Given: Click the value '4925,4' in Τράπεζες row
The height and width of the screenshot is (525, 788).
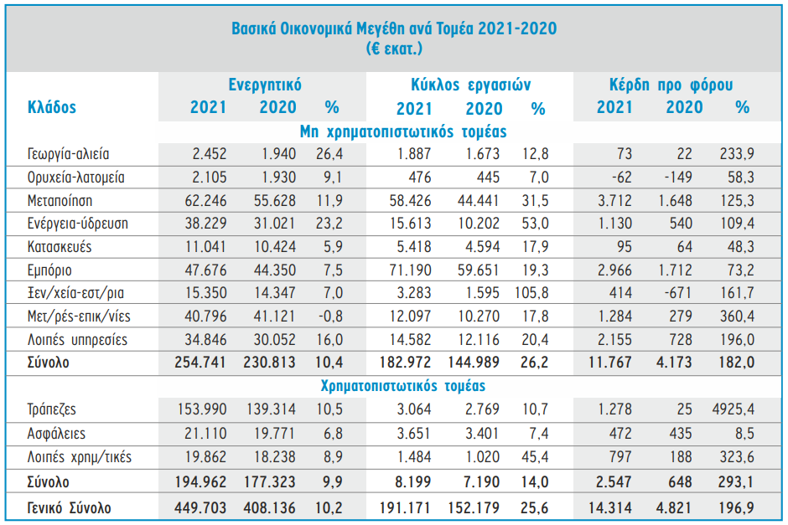Looking at the screenshot, I should 734,409.
